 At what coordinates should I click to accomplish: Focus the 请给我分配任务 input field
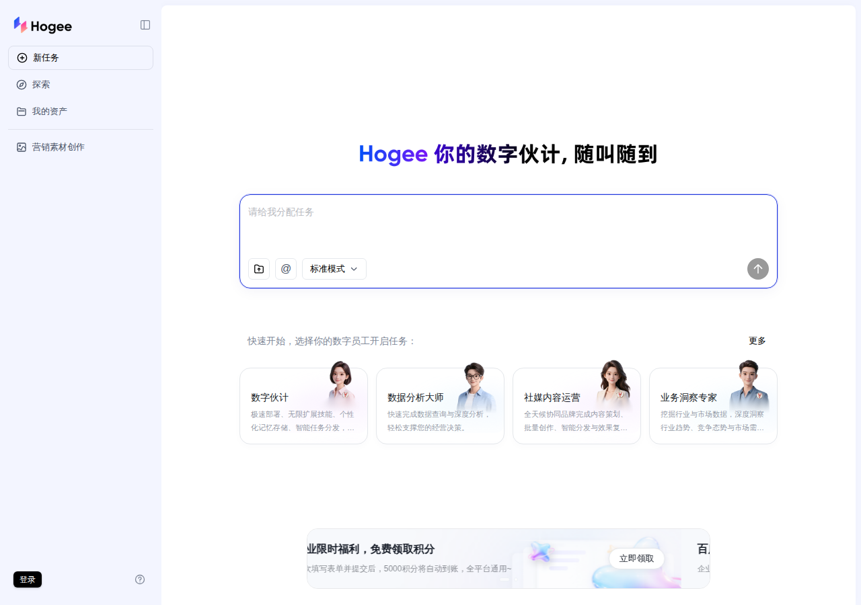[509, 225]
